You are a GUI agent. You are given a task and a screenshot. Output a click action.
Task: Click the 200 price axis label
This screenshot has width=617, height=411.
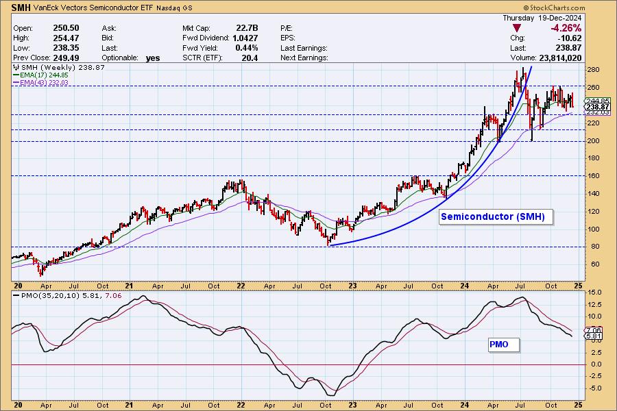click(593, 141)
